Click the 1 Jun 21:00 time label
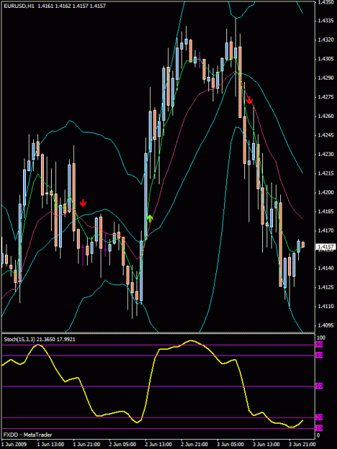This screenshot has height=449, width=337. (x=86, y=445)
